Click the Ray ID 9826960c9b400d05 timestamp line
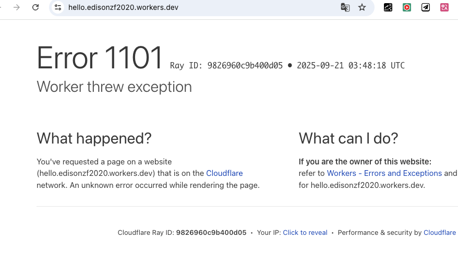Screen dimensions: 458x262 click(287, 65)
